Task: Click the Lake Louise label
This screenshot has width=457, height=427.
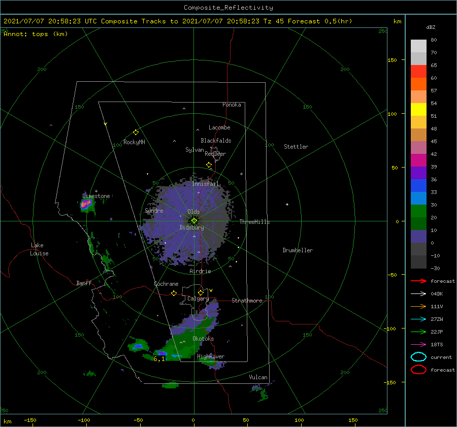Action: 39,249
